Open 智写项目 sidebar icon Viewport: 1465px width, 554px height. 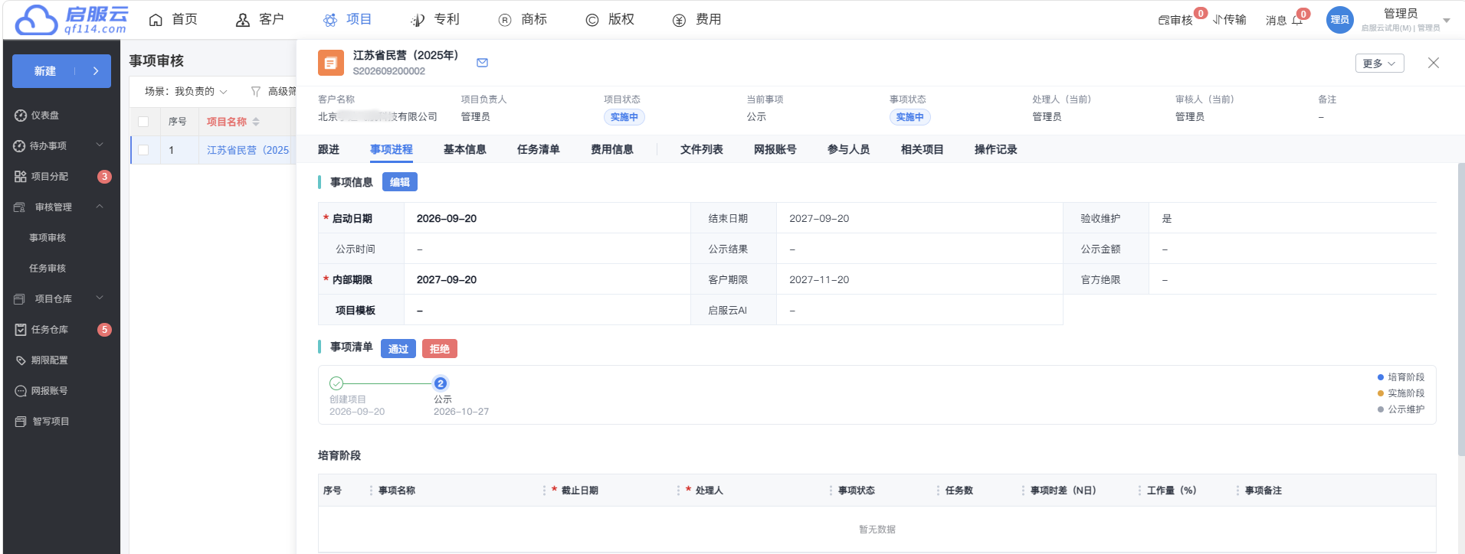pyautogui.click(x=21, y=422)
